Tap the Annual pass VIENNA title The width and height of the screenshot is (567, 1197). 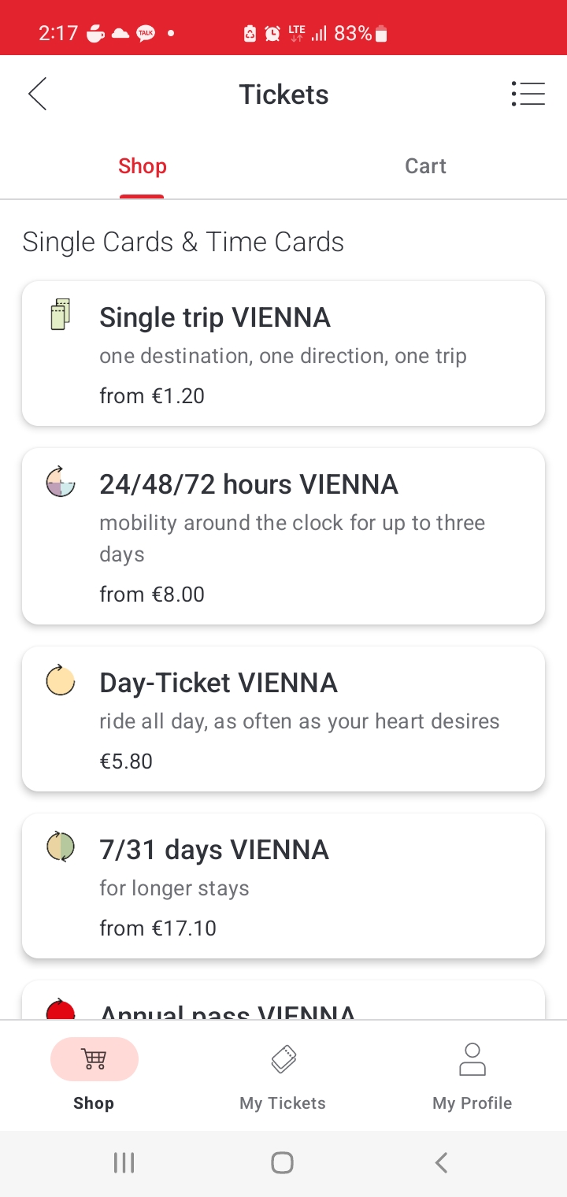click(x=228, y=1010)
